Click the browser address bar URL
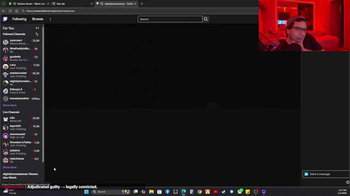This screenshot has height=196, width=350. click(x=50, y=11)
